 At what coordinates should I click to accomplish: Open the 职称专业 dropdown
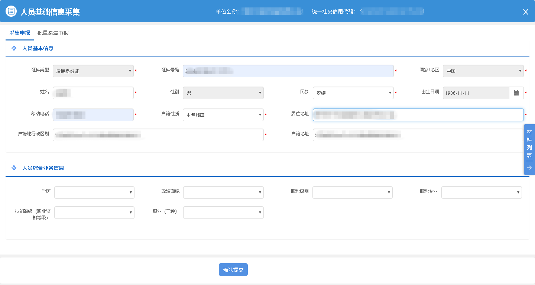coord(481,192)
